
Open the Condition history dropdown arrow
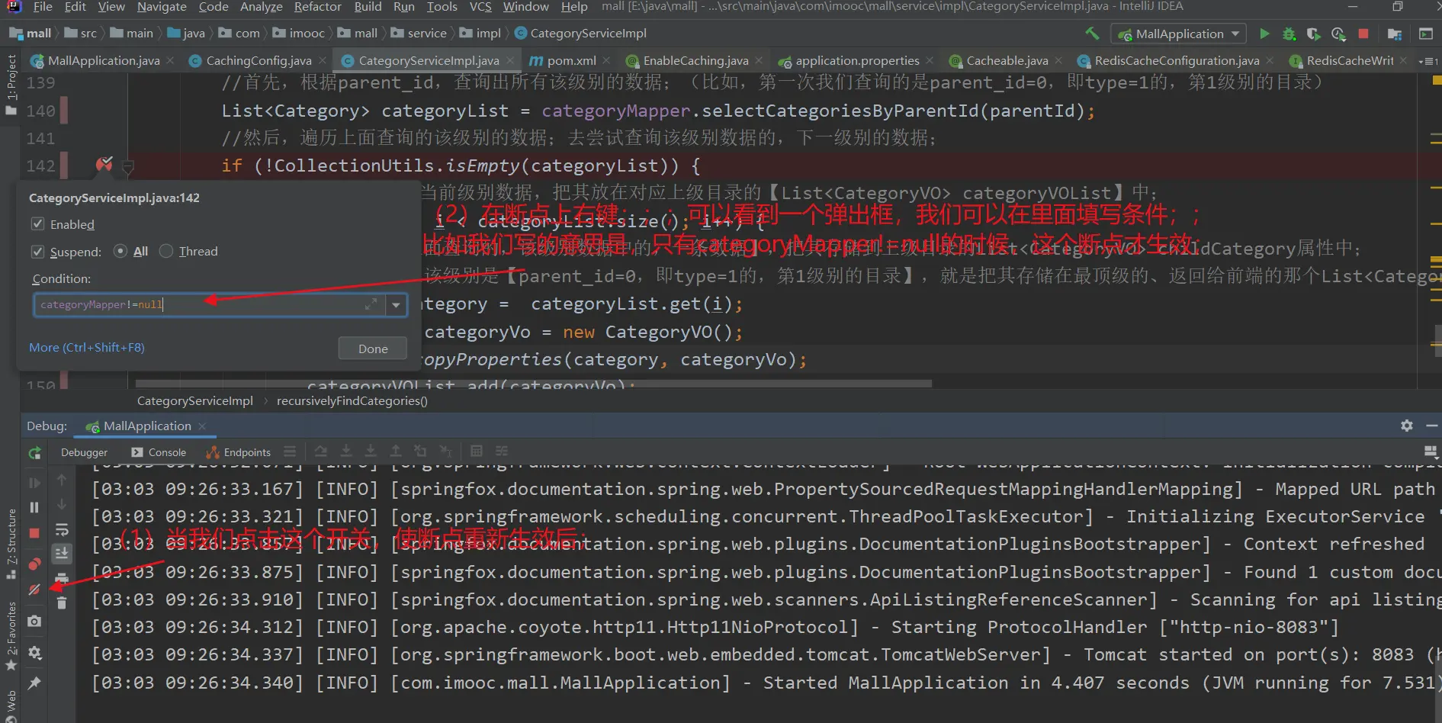click(396, 305)
